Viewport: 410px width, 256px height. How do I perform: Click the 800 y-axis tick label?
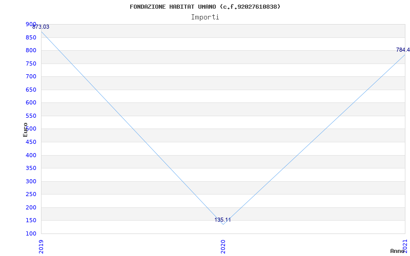31,50
